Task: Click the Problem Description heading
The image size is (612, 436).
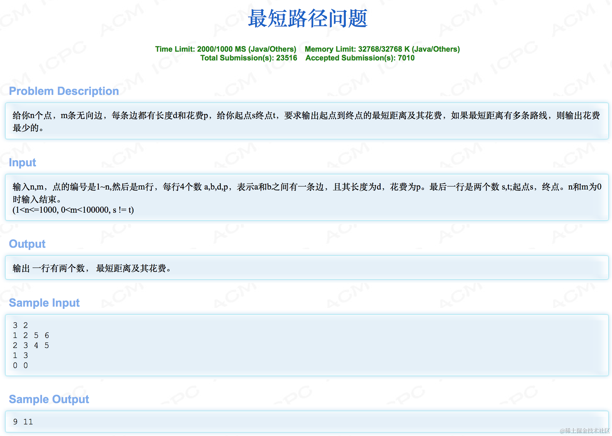Action: (64, 91)
